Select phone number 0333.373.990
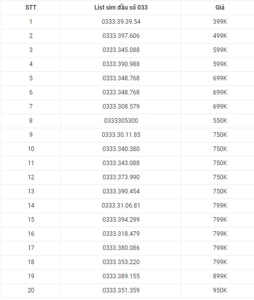254x300 pixels. click(121, 177)
